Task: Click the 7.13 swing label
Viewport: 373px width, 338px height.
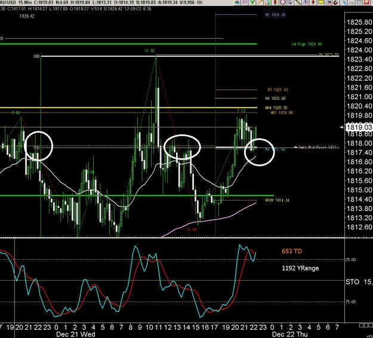Action: point(241,111)
